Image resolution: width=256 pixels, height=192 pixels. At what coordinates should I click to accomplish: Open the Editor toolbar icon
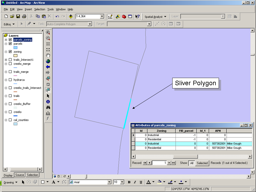tap(110, 17)
